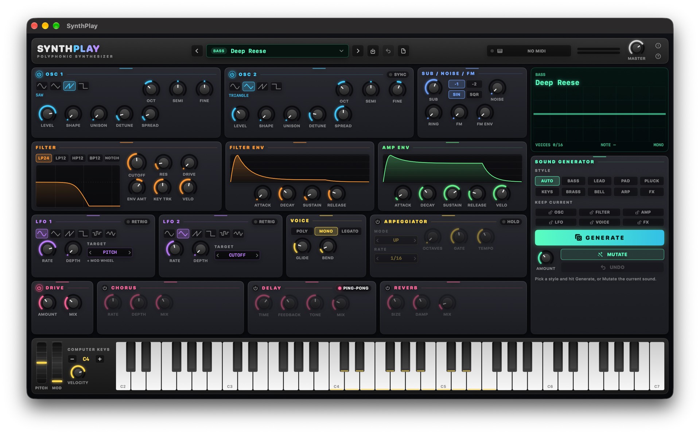Click the MIDI keyboard icon
The height and width of the screenshot is (434, 700).
pyautogui.click(x=500, y=51)
